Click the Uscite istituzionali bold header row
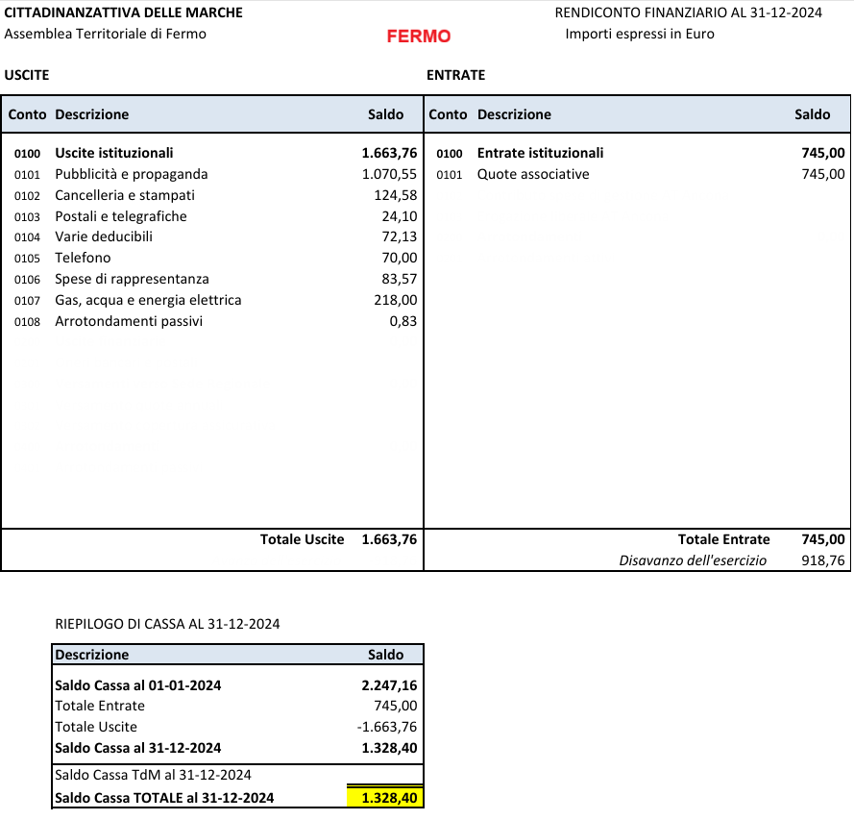This screenshot has width=854, height=820. [x=114, y=152]
